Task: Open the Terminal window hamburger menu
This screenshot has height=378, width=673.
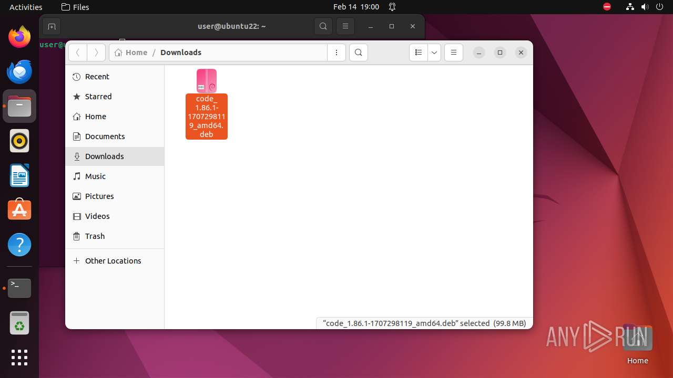Action: (345, 26)
